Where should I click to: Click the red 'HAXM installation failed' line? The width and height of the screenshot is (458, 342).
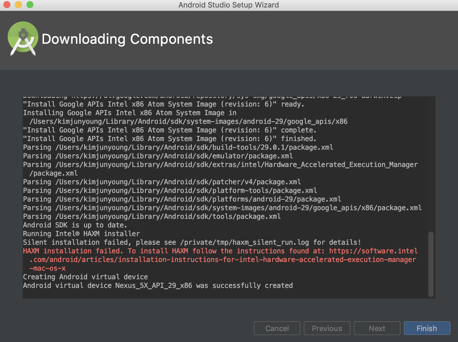[220, 251]
